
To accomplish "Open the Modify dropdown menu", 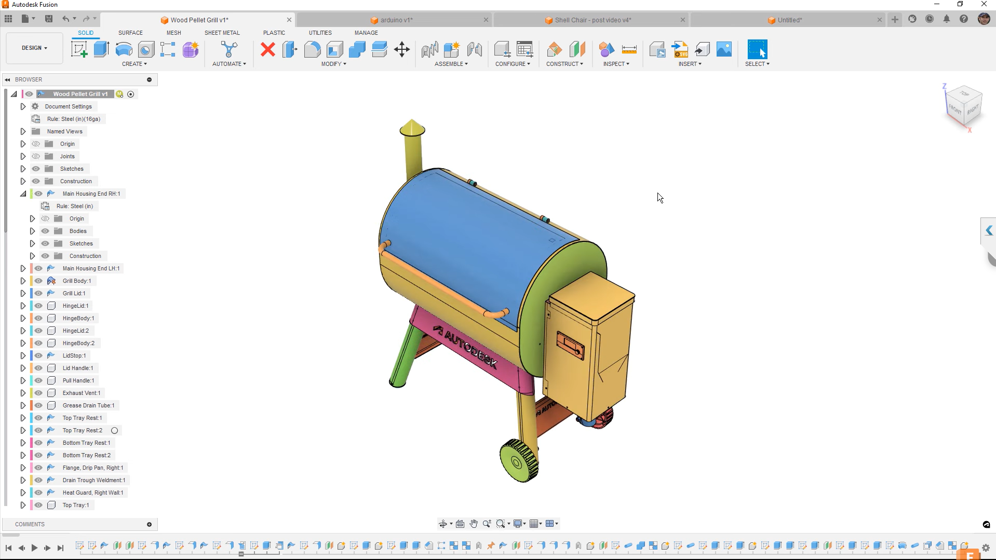I will (x=333, y=64).
